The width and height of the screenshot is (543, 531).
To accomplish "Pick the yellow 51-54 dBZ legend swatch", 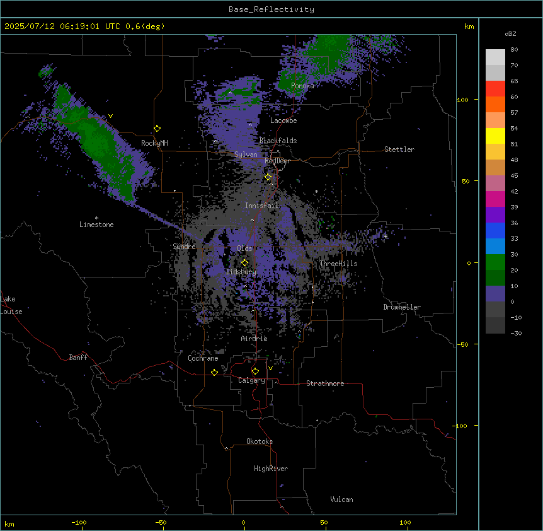I will click(x=495, y=136).
